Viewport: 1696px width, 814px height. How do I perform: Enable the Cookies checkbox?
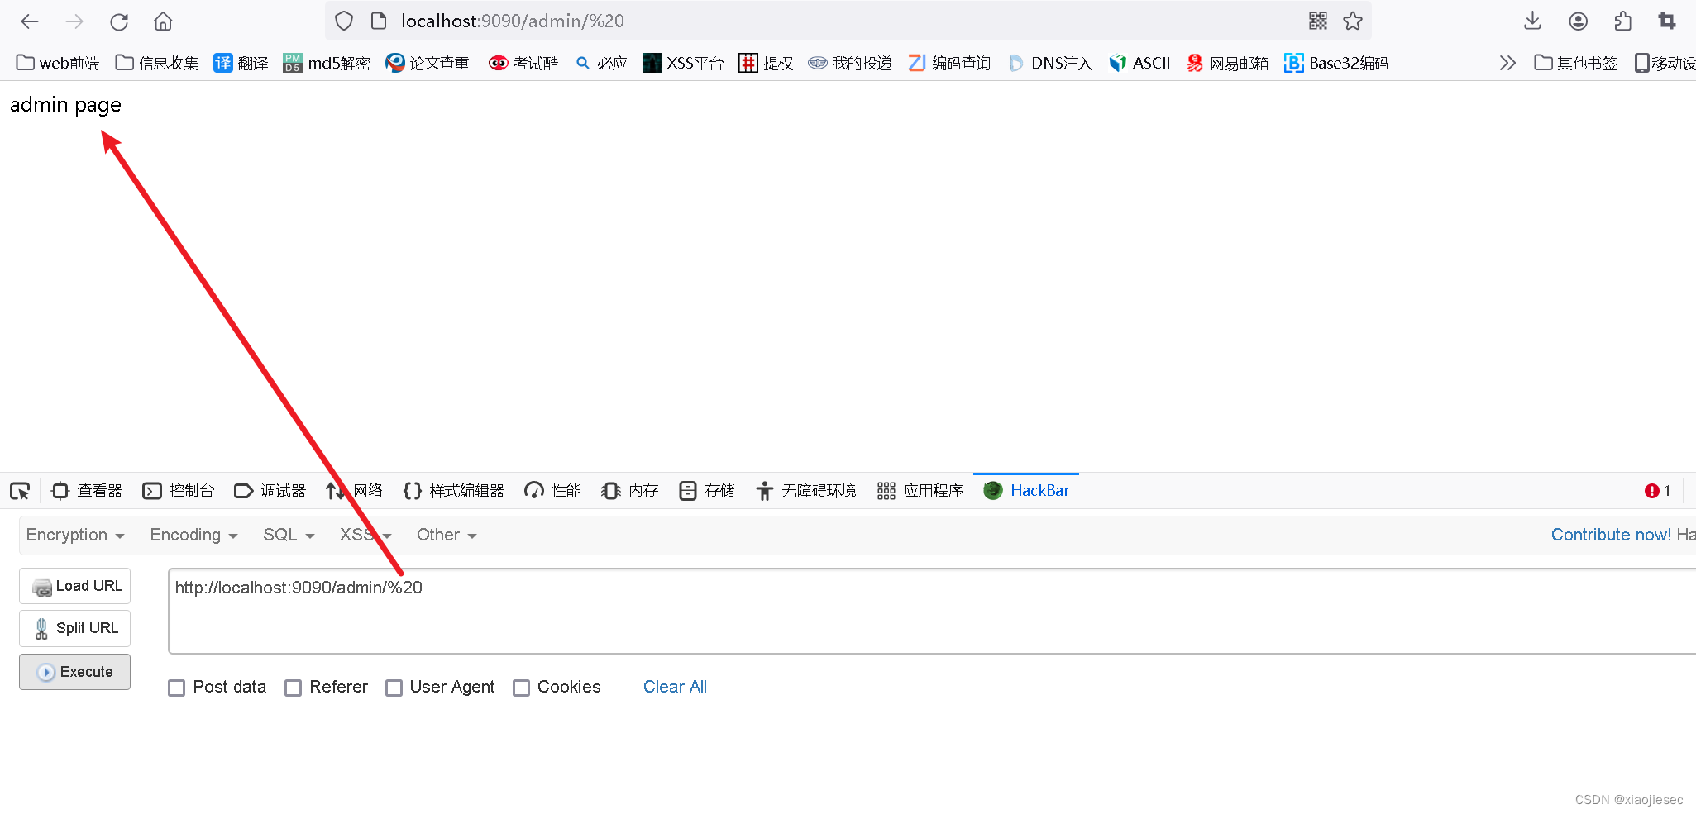coord(521,687)
